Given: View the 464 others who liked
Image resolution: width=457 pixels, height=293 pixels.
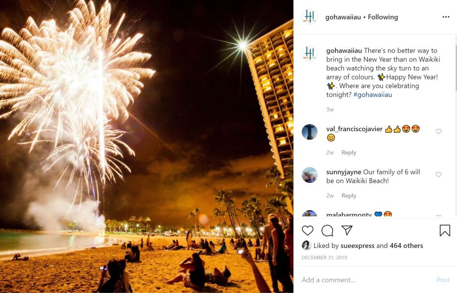Looking at the screenshot, I should [x=406, y=246].
